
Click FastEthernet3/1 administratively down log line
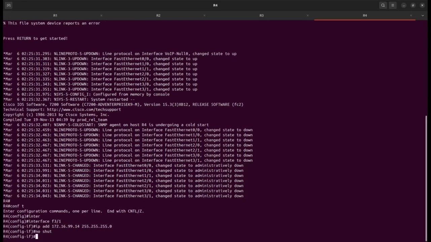pyautogui.click(x=123, y=196)
